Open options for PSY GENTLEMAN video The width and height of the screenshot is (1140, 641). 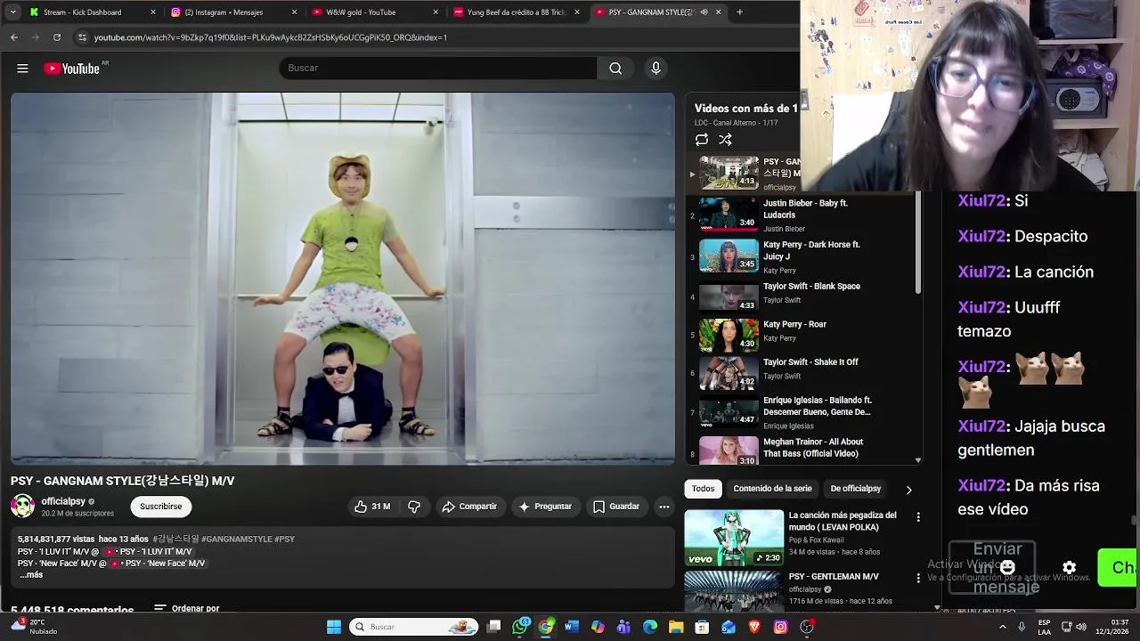918,578
